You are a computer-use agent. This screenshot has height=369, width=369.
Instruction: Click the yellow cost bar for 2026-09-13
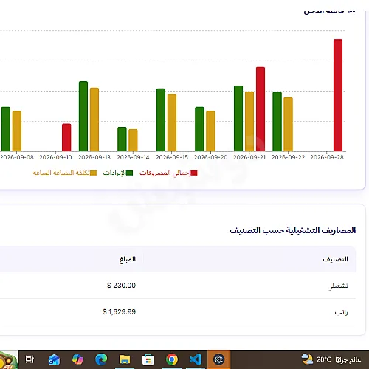tap(94, 120)
